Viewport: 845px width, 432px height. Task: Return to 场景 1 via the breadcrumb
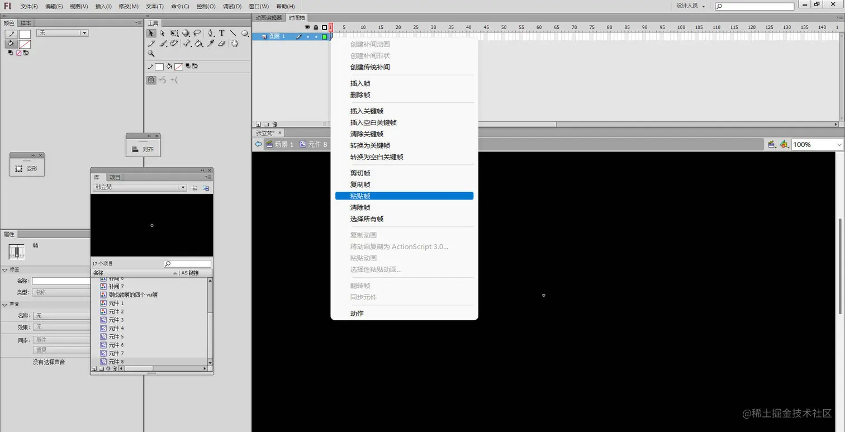tap(281, 144)
